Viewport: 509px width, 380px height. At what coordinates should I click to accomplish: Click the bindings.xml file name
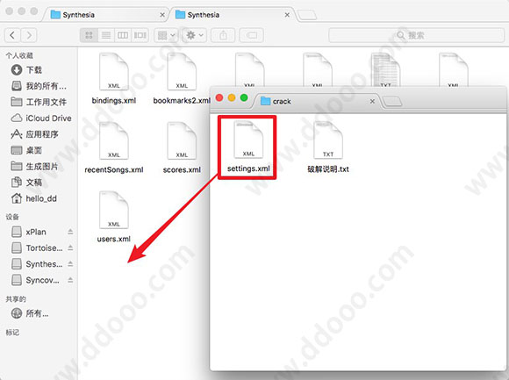coord(113,101)
